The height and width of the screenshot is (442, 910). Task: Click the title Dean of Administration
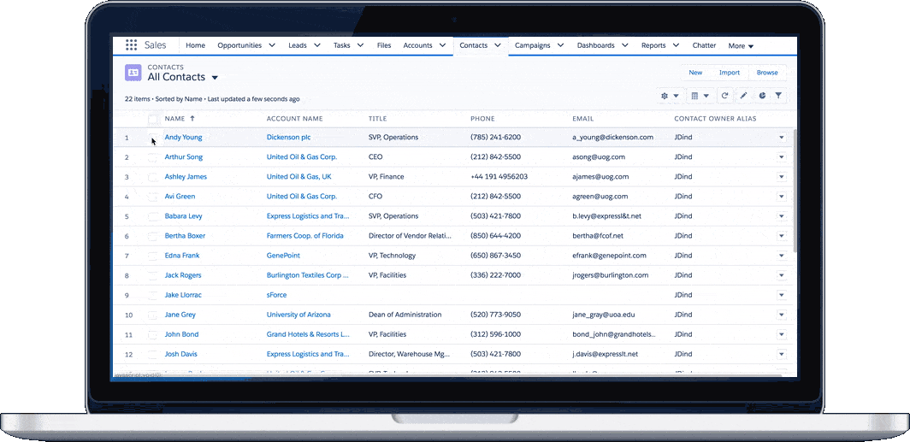pyautogui.click(x=405, y=315)
